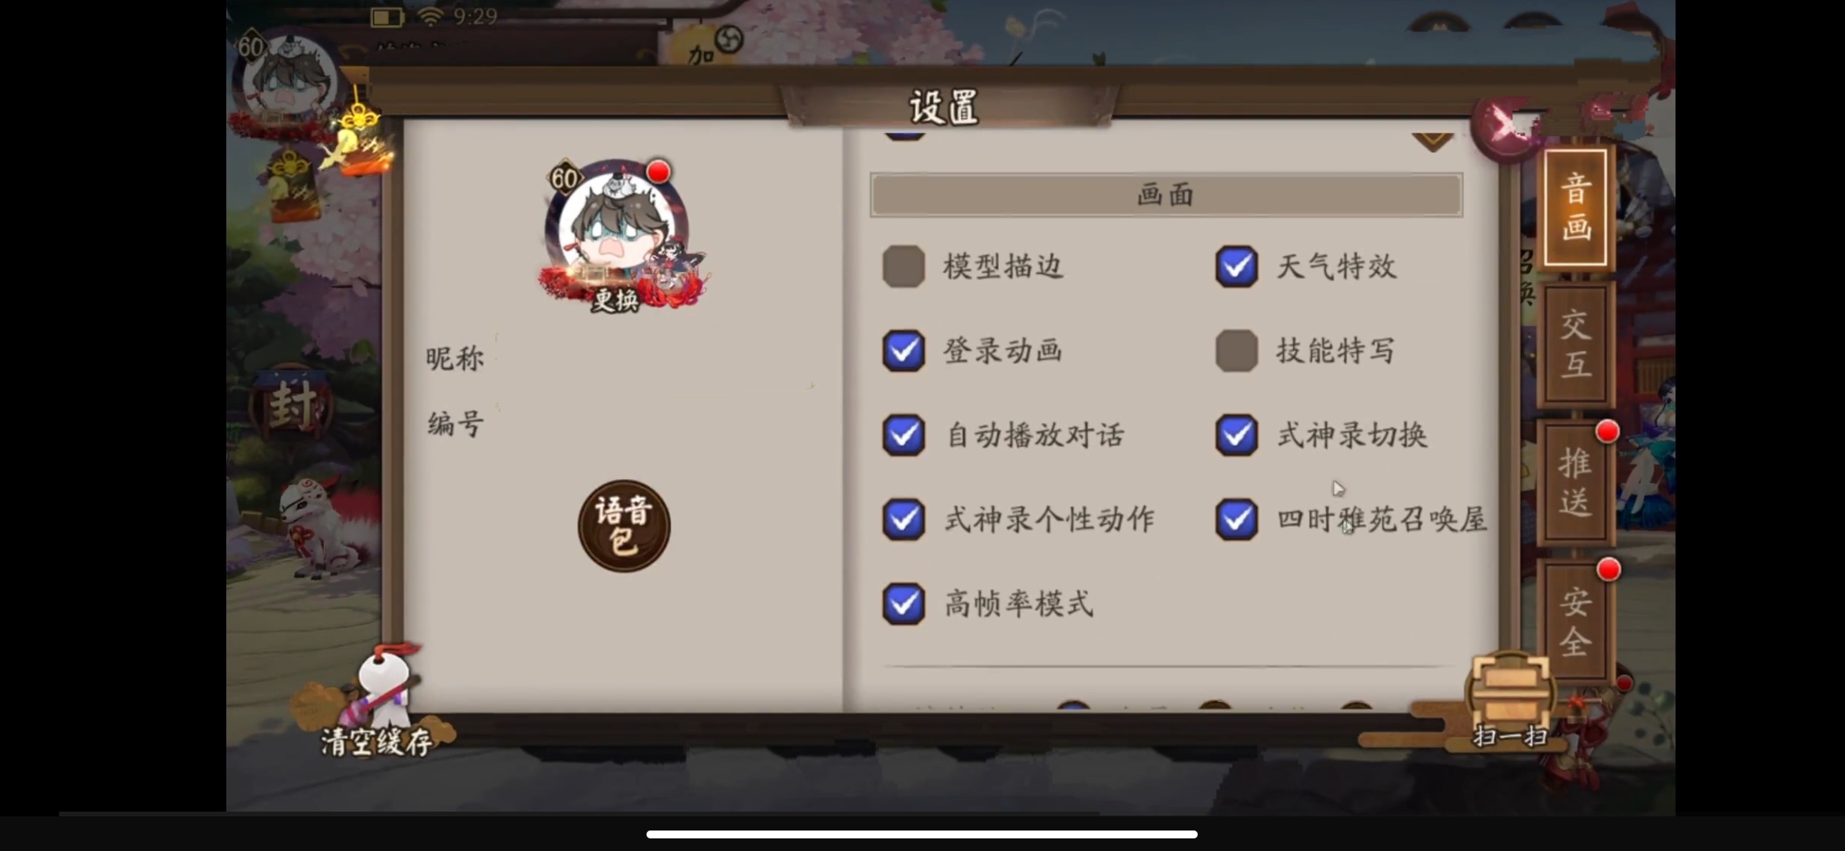Tap the 清空缓存 clear cache icon
Viewport: 1845px width, 851px height.
click(x=377, y=700)
